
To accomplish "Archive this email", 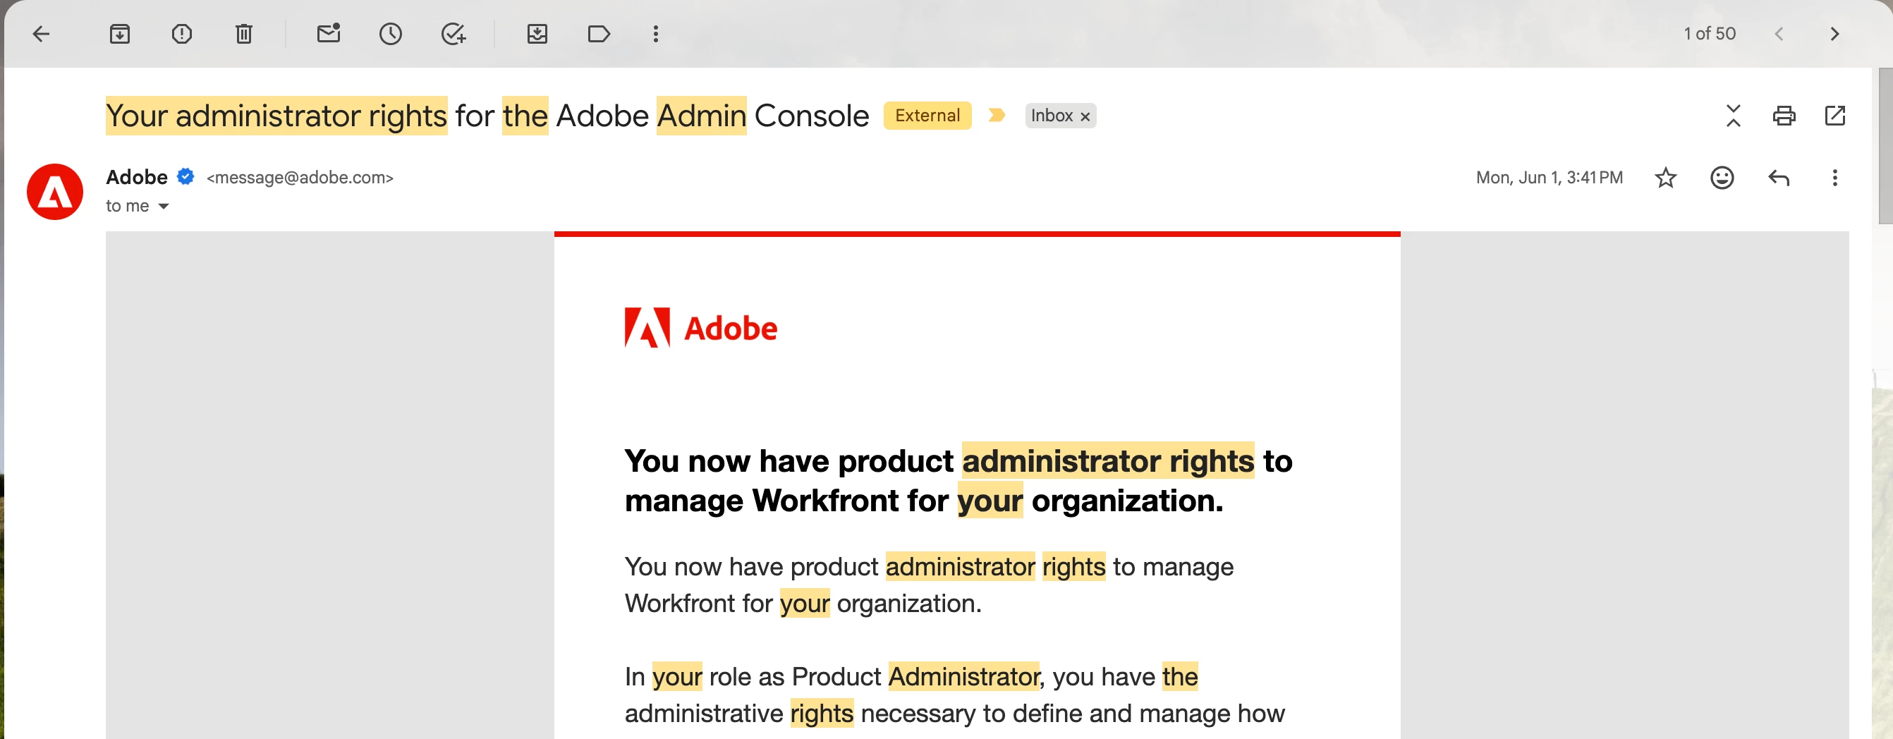I will click(x=120, y=34).
